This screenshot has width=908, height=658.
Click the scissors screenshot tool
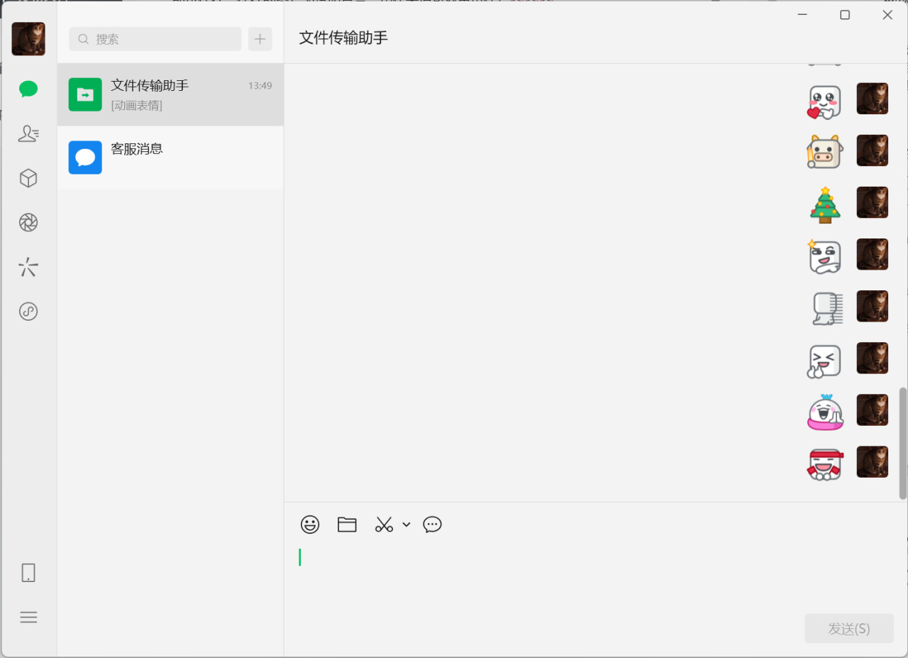click(x=384, y=525)
